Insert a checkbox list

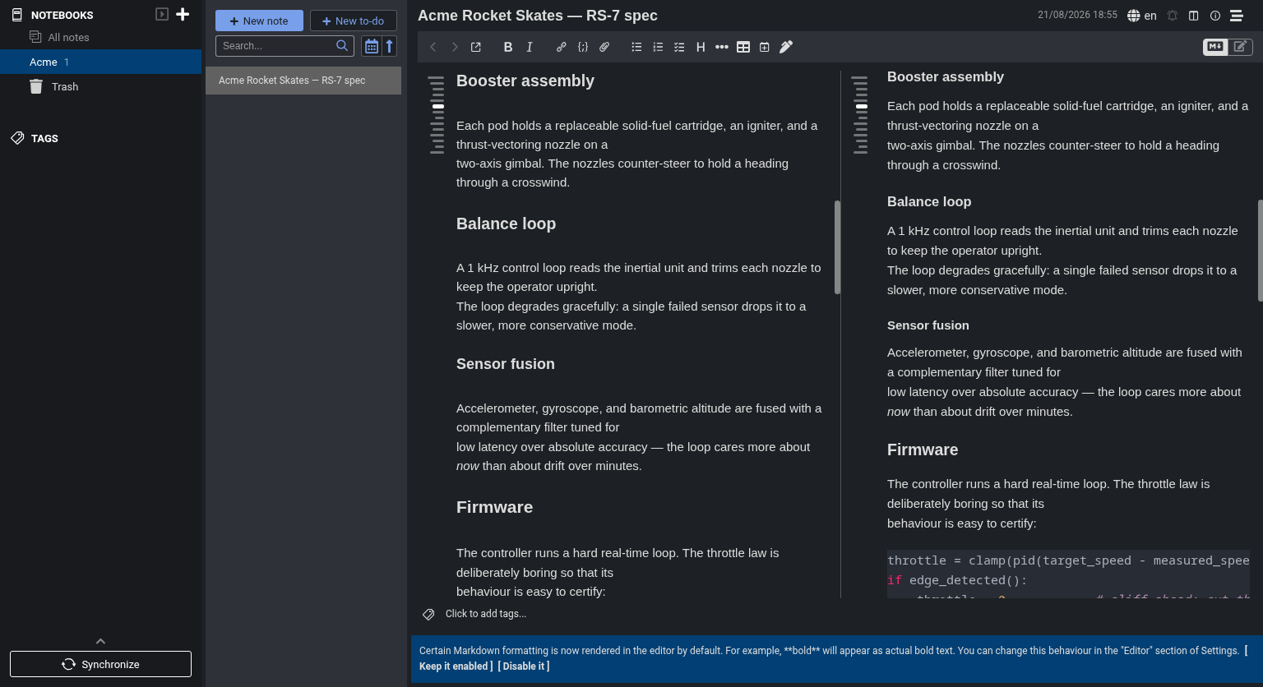[x=679, y=47]
